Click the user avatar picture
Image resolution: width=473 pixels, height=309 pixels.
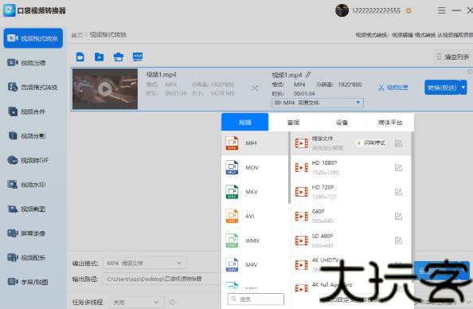(342, 10)
